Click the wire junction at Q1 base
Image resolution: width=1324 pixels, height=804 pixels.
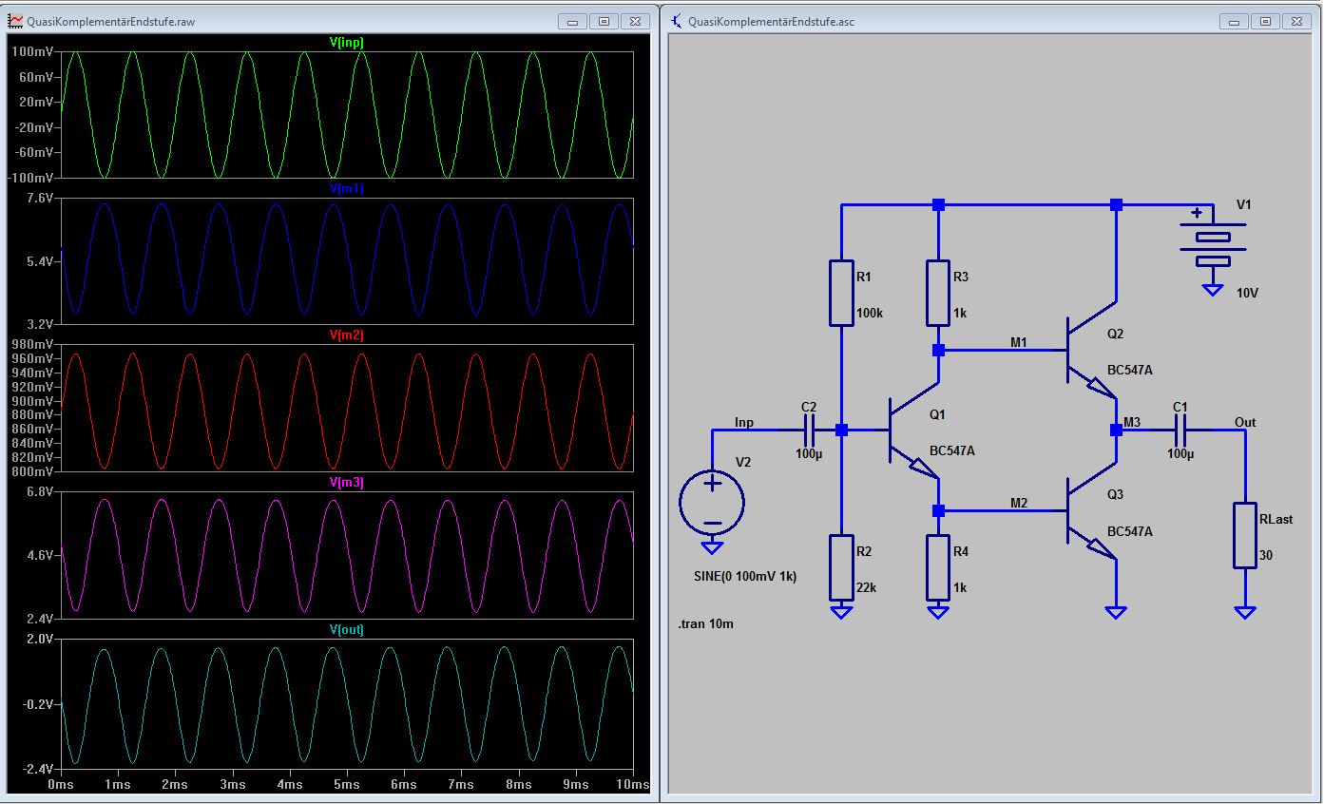[841, 431]
